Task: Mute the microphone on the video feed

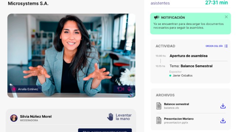Action: point(129,89)
